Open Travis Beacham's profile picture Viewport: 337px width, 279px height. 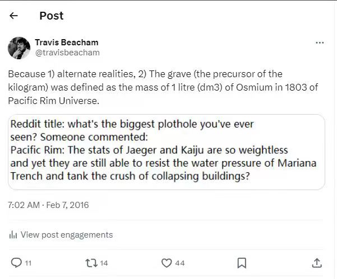click(x=19, y=48)
